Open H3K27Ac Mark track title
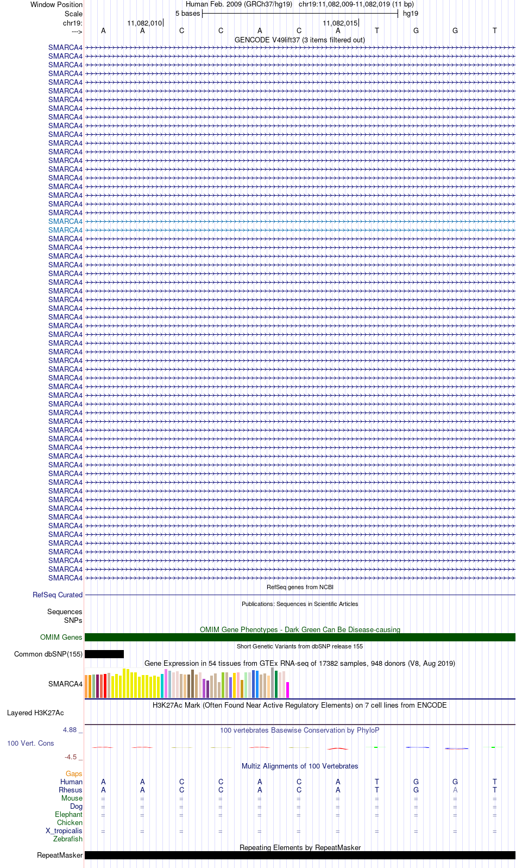 pyautogui.click(x=300, y=705)
